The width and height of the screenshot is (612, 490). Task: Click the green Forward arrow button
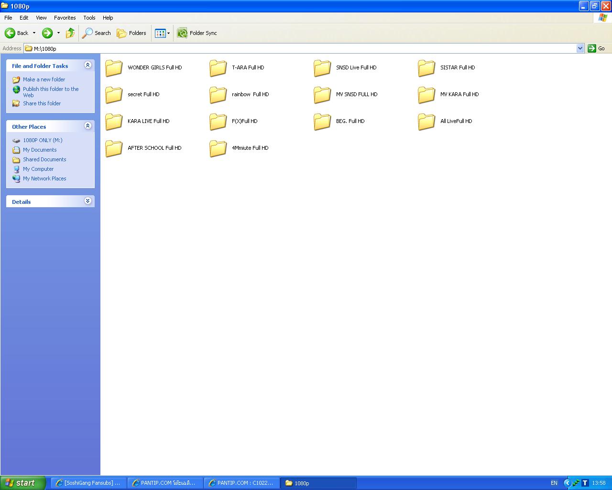pyautogui.click(x=47, y=33)
